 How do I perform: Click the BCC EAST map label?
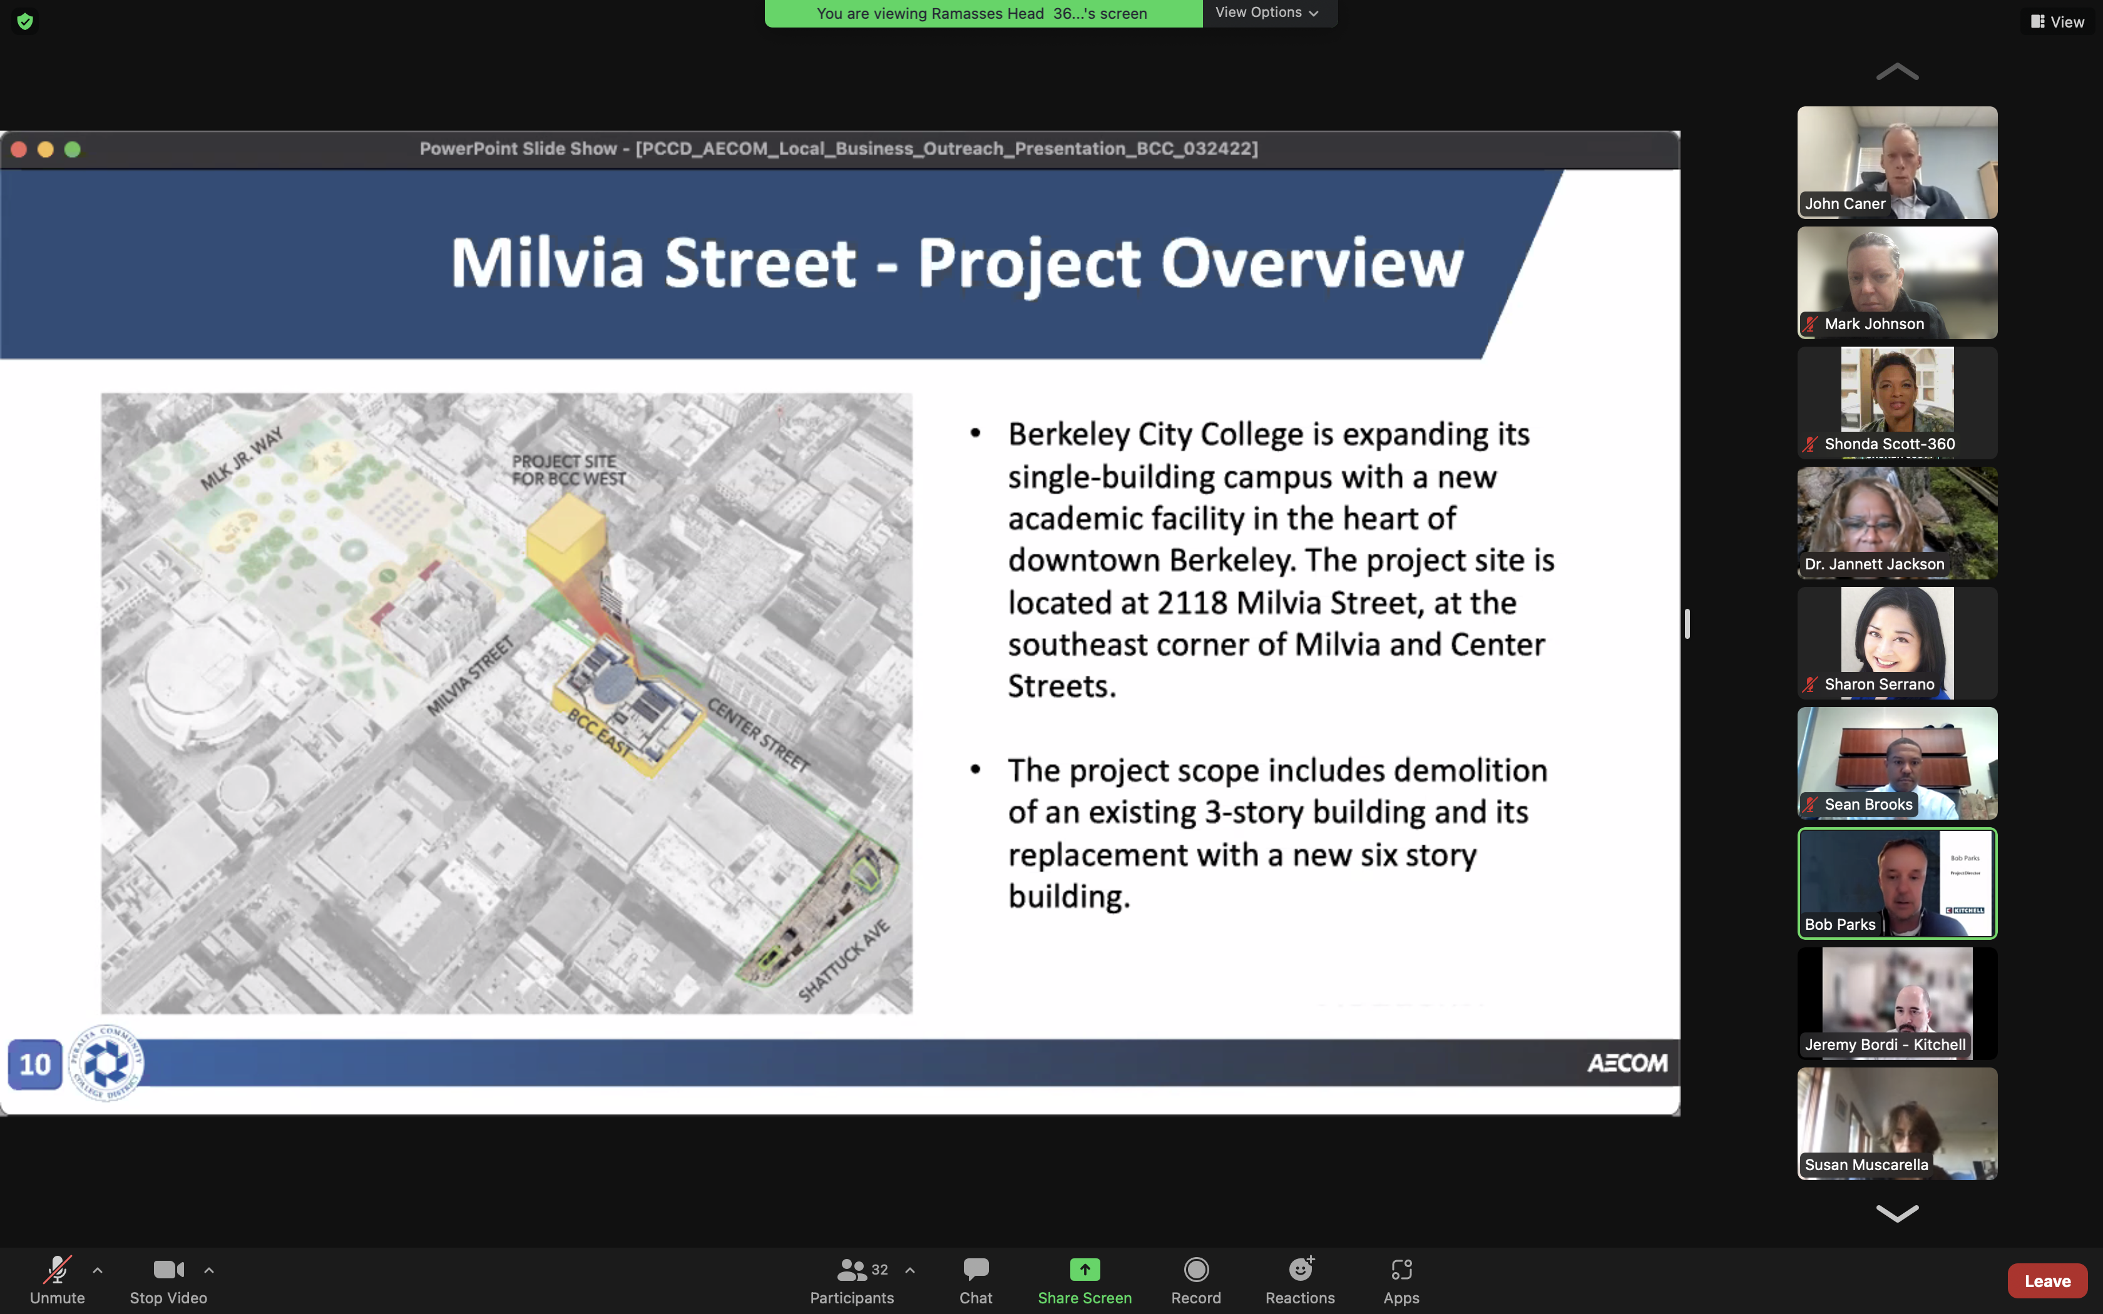tap(600, 731)
